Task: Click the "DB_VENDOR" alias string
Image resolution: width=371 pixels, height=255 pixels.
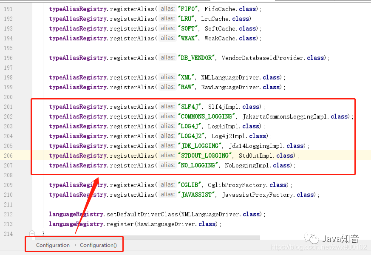Action: point(196,58)
